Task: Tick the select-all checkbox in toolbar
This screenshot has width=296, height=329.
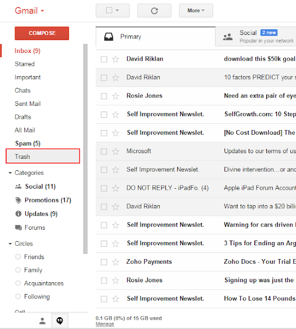Action: click(109, 10)
